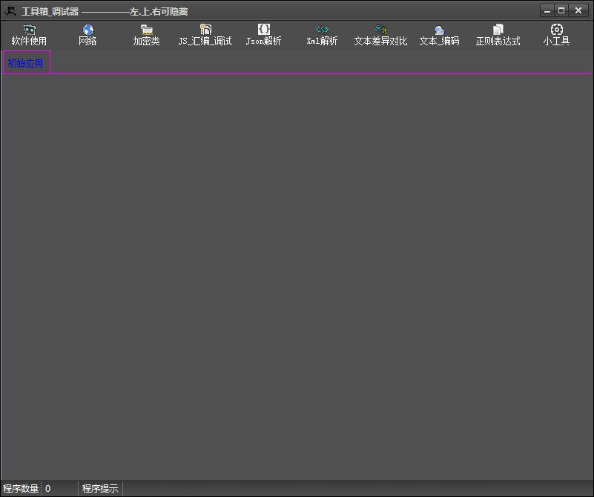The image size is (594, 497).
Task: Close the 工具箱_调试器 window
Action: (x=578, y=10)
